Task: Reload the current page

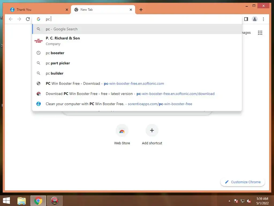Action: coord(28,19)
